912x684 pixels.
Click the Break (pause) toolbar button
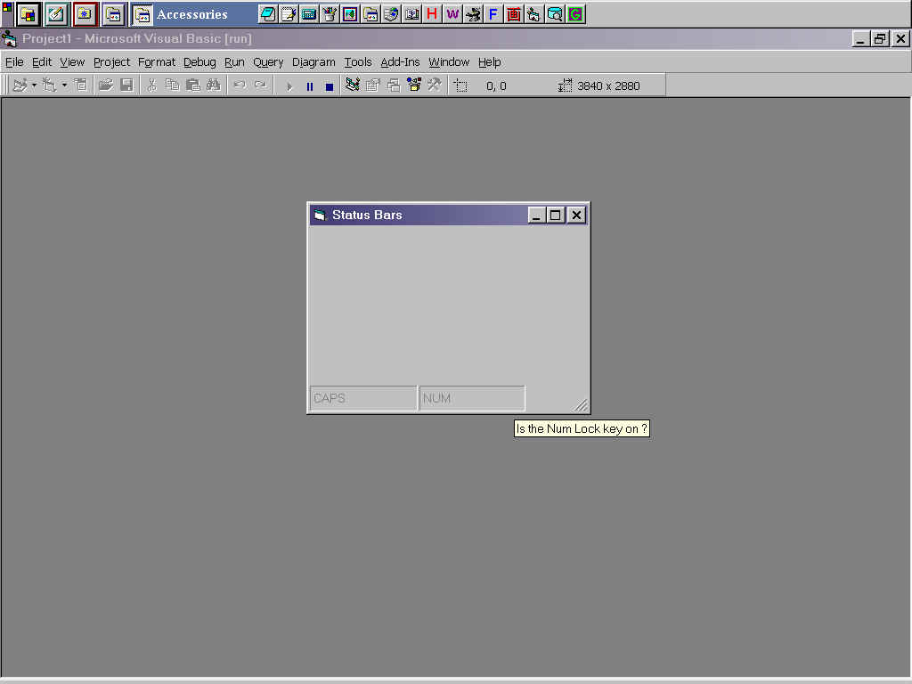pos(310,86)
